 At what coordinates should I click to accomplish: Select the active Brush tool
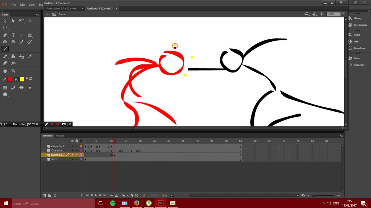point(5,49)
